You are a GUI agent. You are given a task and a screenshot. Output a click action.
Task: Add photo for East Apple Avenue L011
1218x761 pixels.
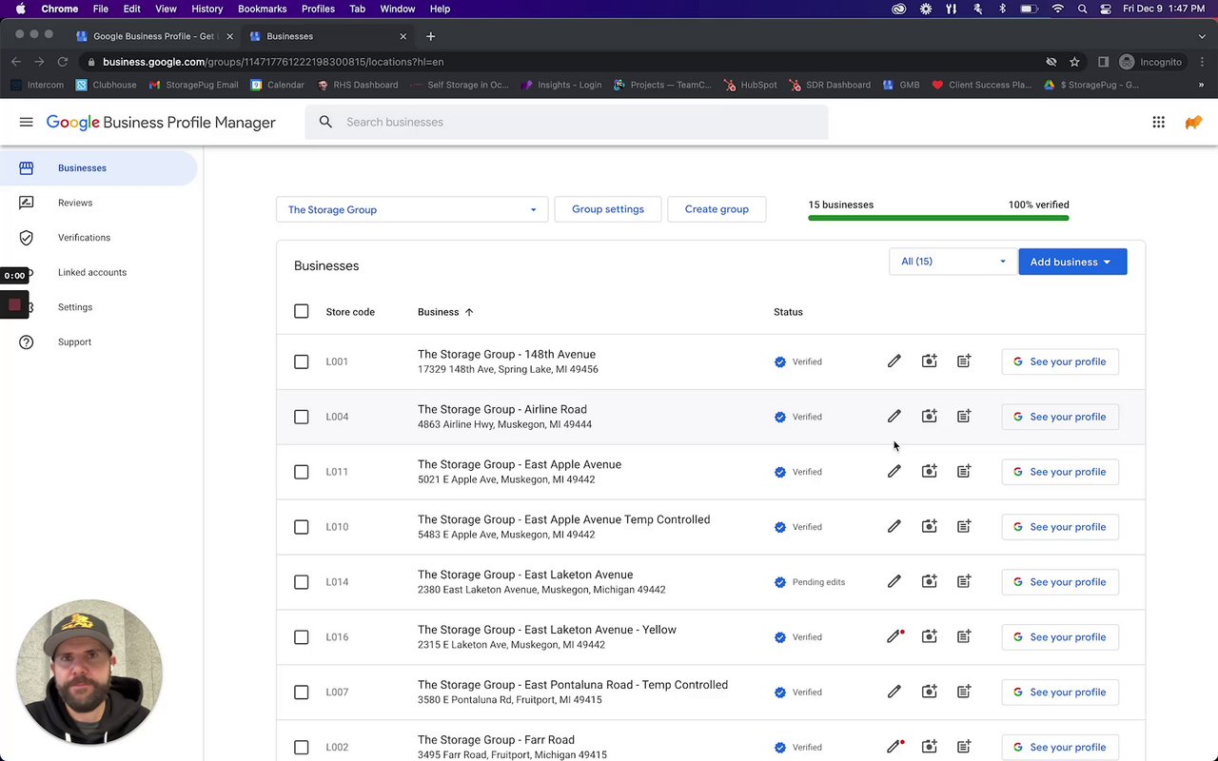pos(930,472)
